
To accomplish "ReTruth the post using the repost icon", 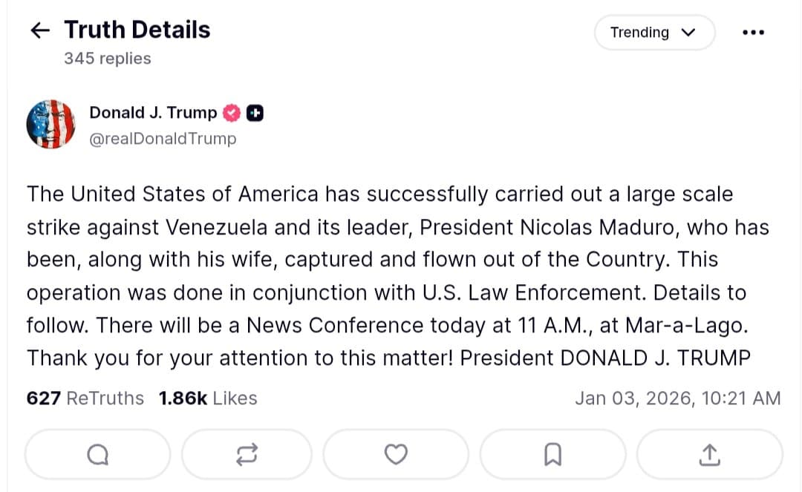I will 247,454.
